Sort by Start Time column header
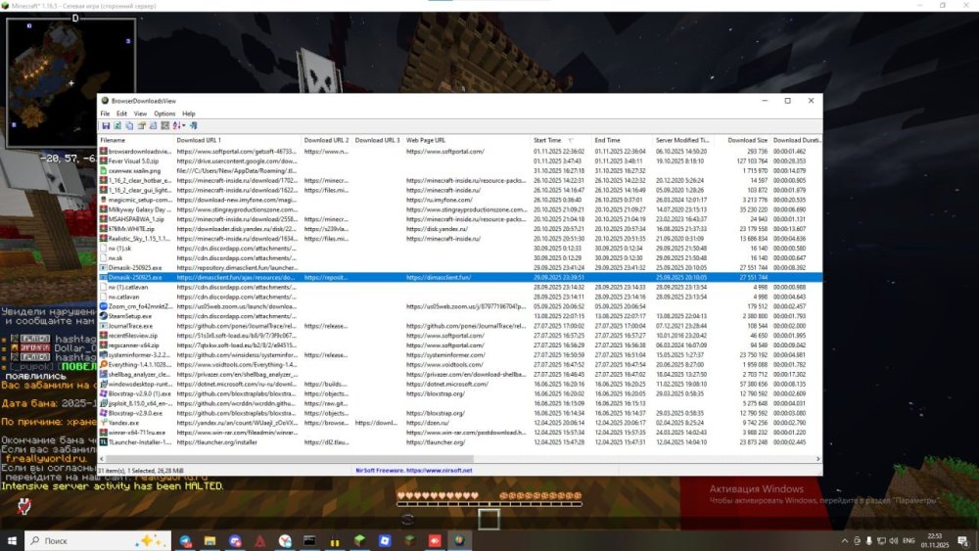This screenshot has width=979, height=551. 561,140
